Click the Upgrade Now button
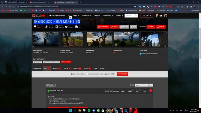Screen dimensions: 201x113 (122, 74)
